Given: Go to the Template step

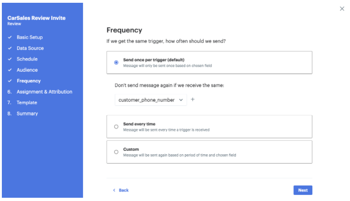Looking at the screenshot, I should pos(26,103).
